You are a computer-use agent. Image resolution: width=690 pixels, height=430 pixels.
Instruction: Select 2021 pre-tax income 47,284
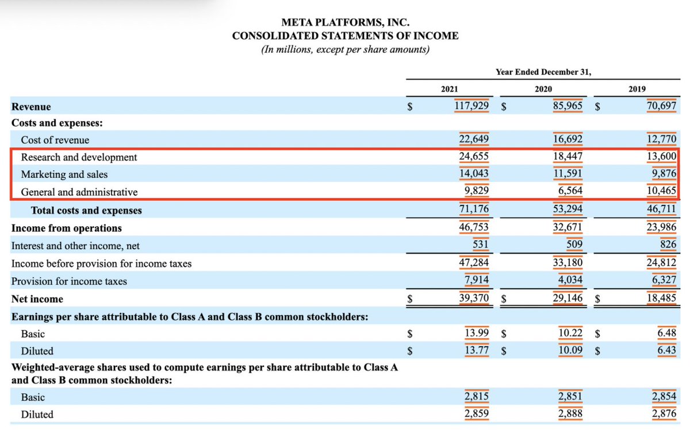[473, 263]
